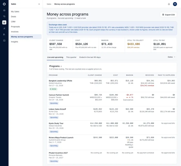
Task: Click the Sales breadcrumb link
Action: tap(49, 4)
